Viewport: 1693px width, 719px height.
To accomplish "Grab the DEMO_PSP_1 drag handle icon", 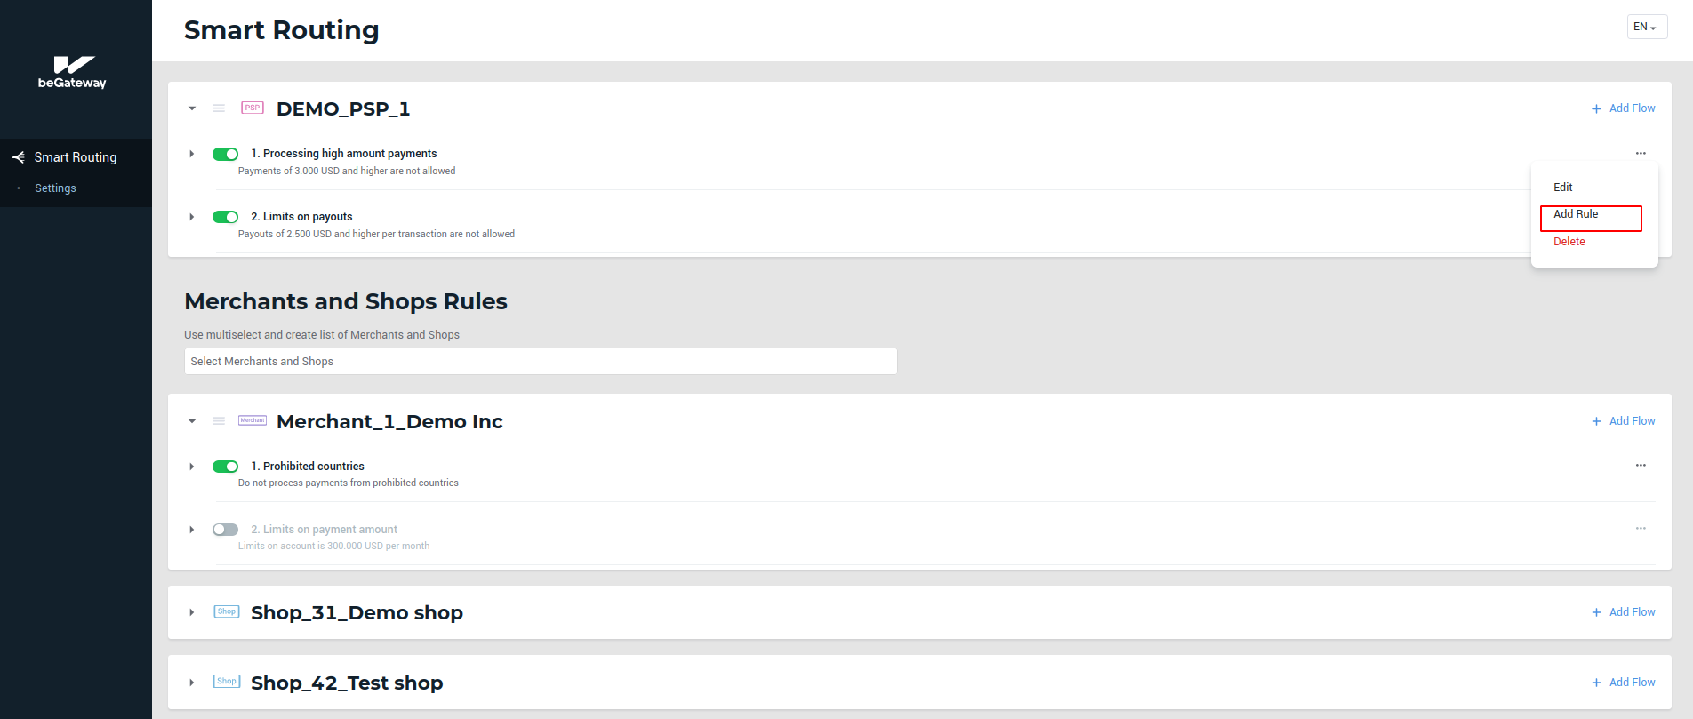I will point(219,108).
